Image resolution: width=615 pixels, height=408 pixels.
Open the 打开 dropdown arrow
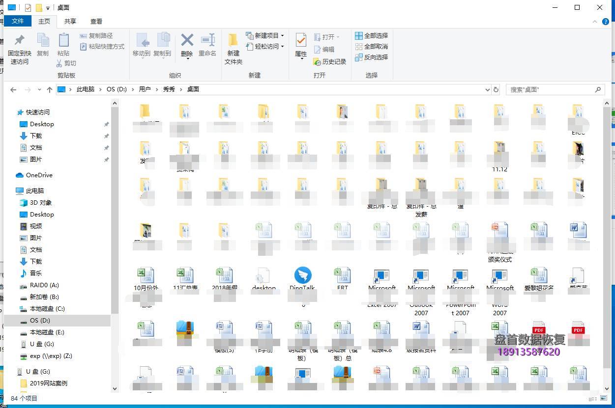[x=338, y=37]
